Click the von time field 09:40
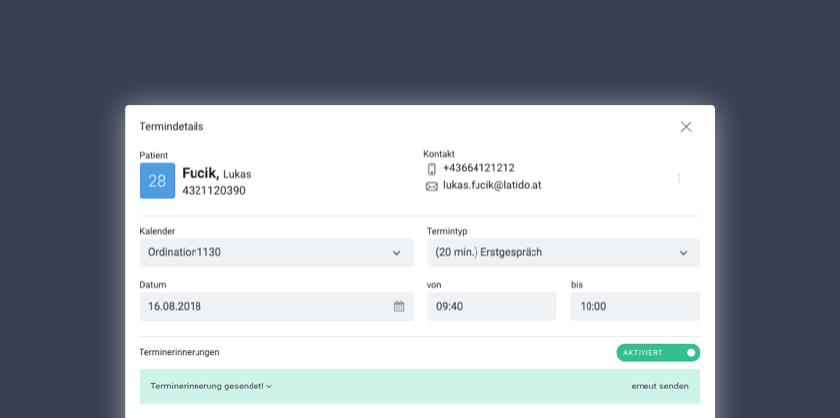This screenshot has height=418, width=840. (x=492, y=307)
